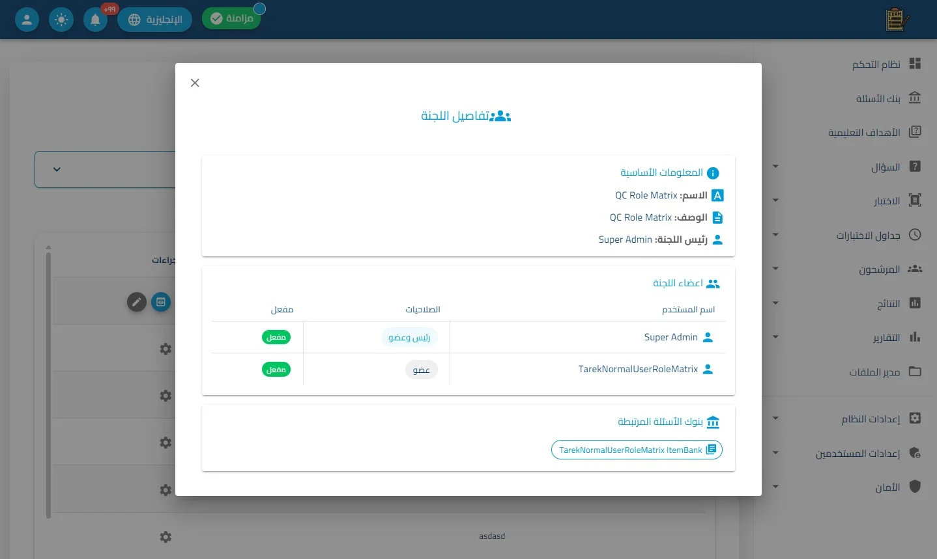This screenshot has width=937, height=559.
Task: Click the exam app logo in header
Action: [897, 20]
